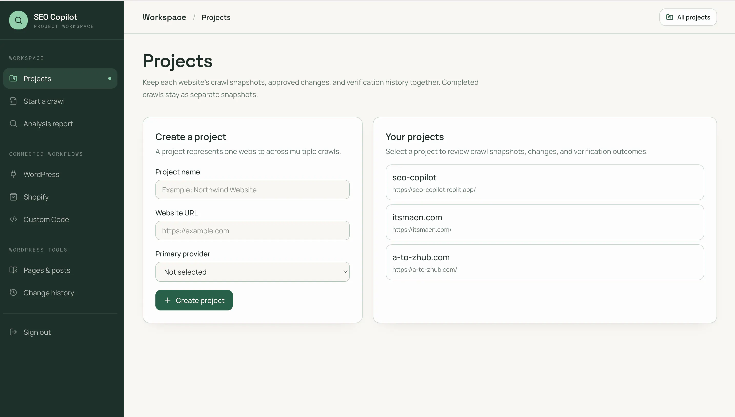This screenshot has height=417, width=735.
Task: Click the Create a project heading
Action: click(x=191, y=137)
